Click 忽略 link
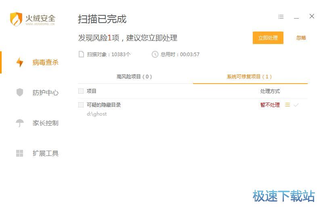This screenshot has height=208, width=323. (301, 38)
